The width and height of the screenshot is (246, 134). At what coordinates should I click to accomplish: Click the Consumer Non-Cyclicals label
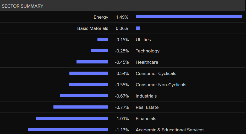[x=161, y=85]
